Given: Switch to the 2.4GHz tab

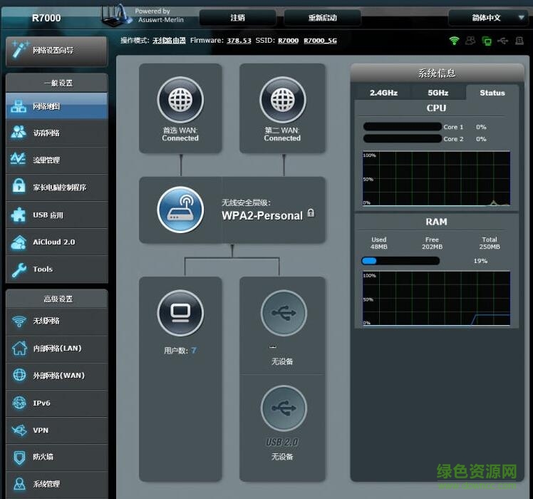Looking at the screenshot, I should [383, 93].
